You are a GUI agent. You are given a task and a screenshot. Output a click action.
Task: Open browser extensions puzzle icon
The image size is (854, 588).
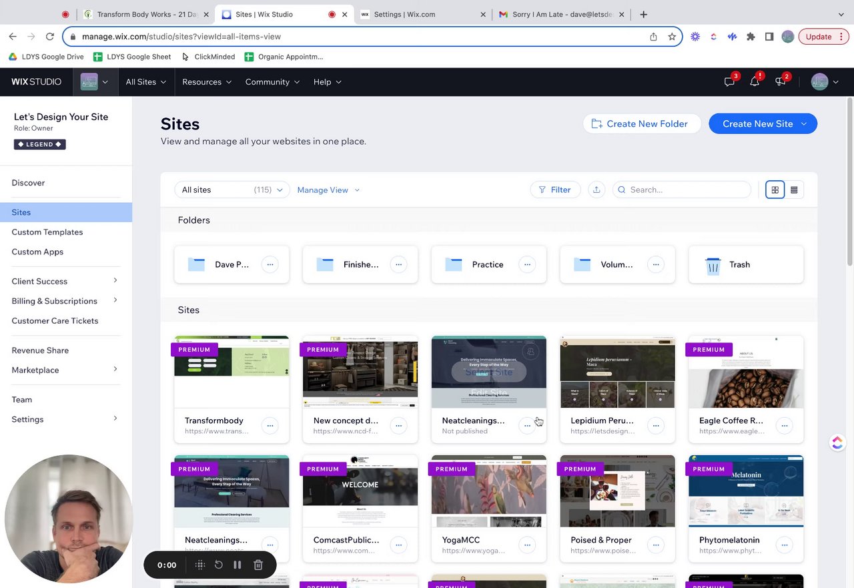point(751,37)
